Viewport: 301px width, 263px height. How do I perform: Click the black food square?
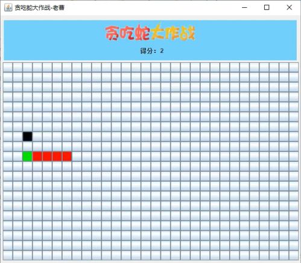point(27,137)
